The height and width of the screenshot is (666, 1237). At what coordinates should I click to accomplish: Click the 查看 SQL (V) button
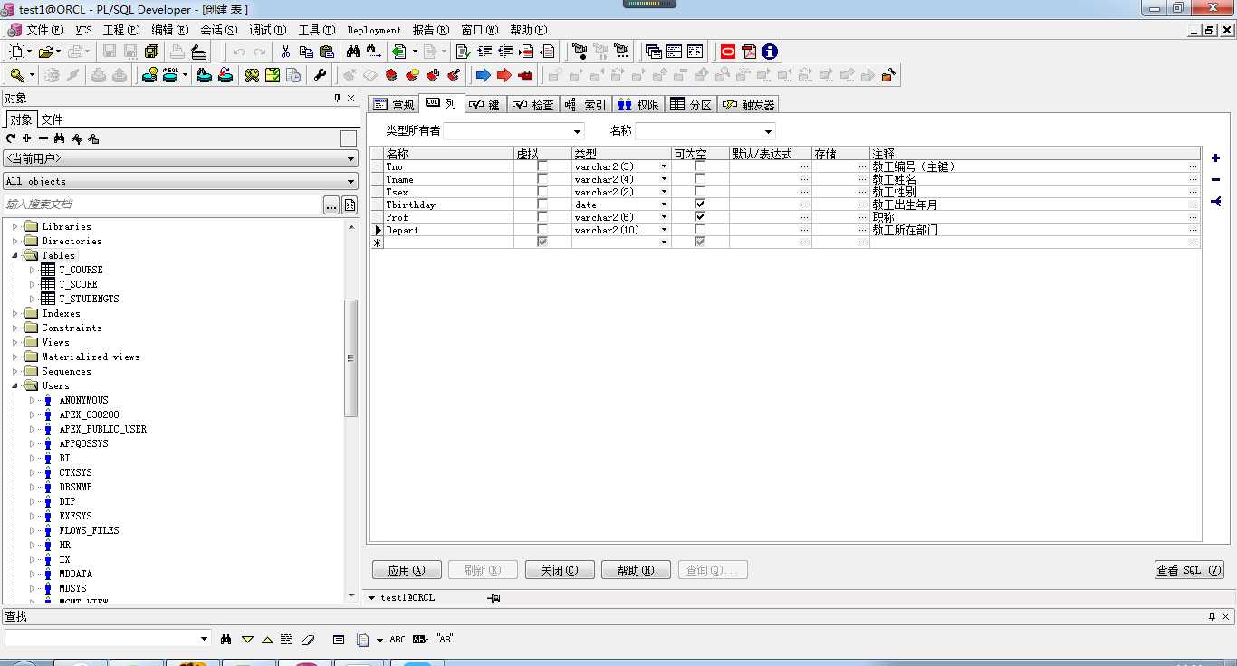(x=1189, y=570)
